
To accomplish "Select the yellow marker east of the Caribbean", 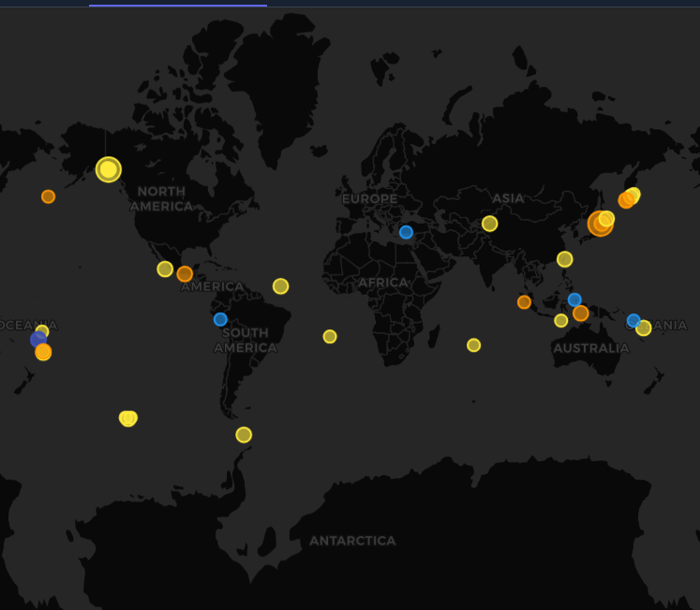I will click(280, 286).
